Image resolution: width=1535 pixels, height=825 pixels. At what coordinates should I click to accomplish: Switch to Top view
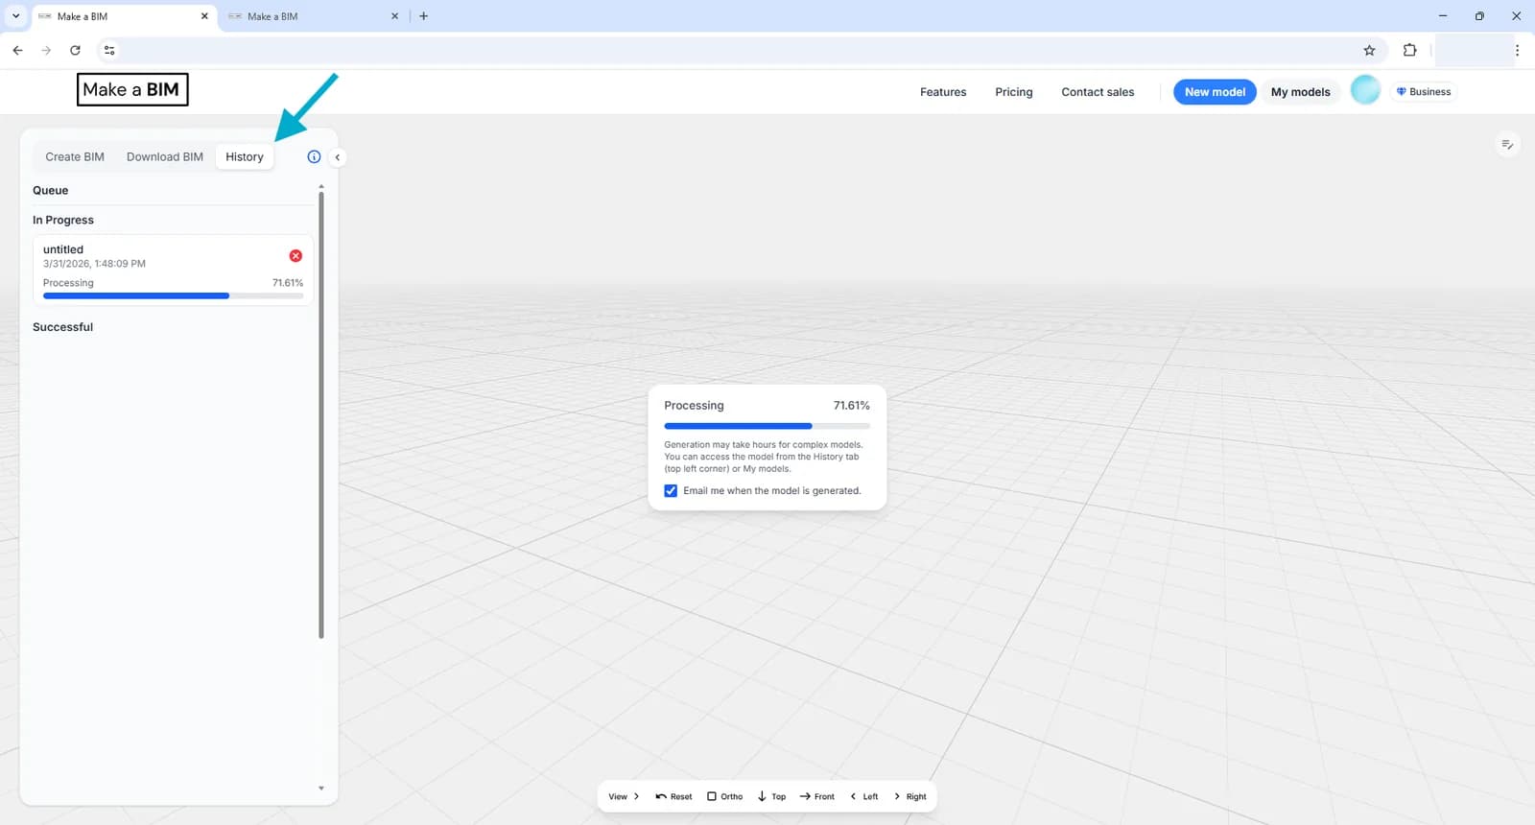click(771, 796)
